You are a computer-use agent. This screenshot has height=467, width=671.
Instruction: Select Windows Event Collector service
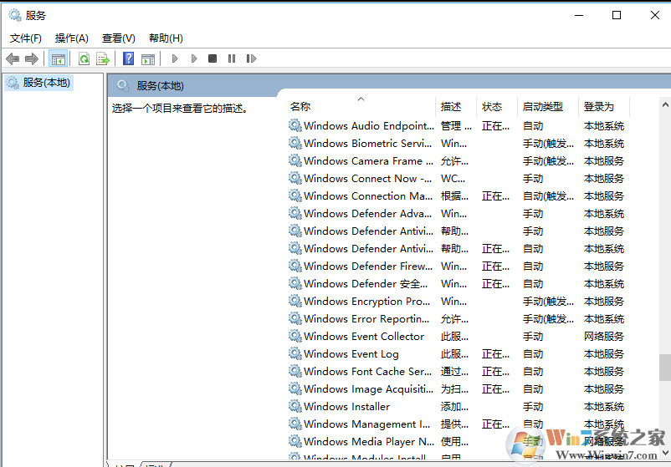point(456,337)
